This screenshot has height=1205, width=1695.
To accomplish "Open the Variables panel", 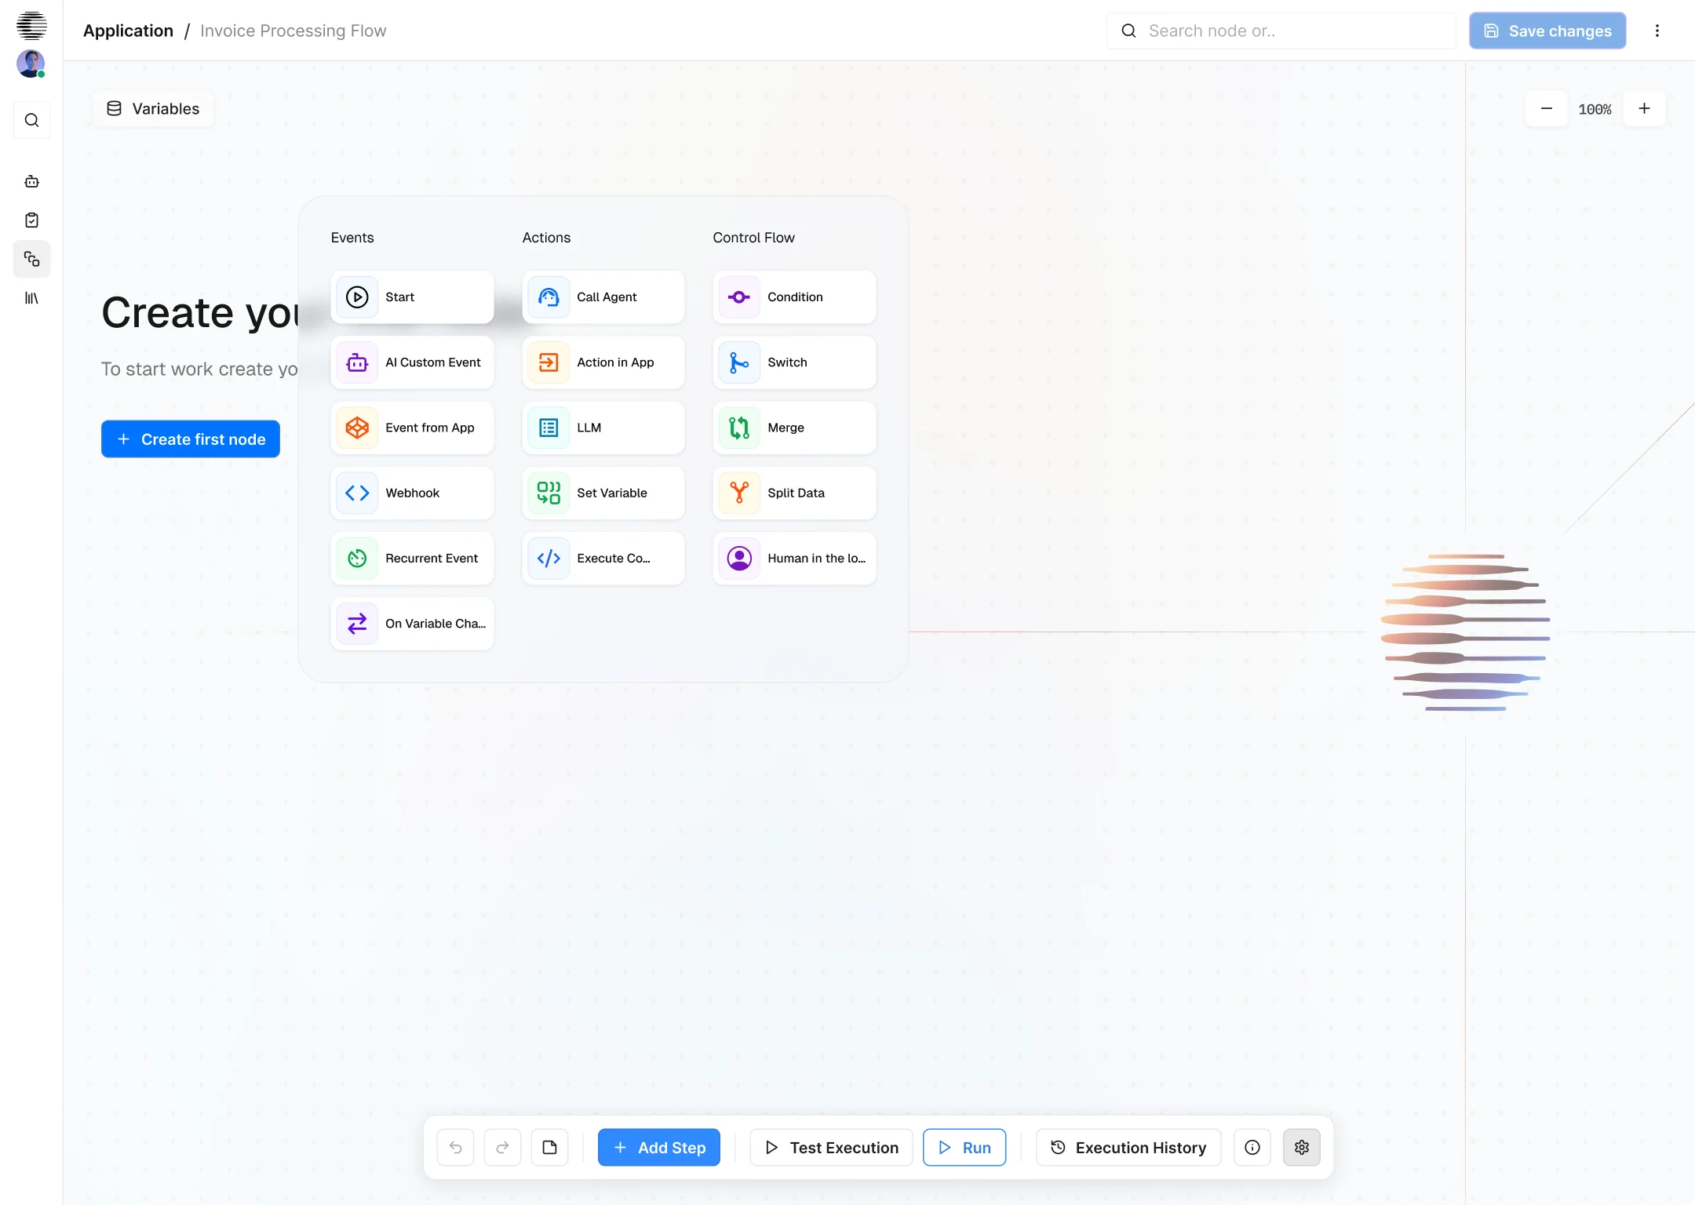I will [x=154, y=108].
